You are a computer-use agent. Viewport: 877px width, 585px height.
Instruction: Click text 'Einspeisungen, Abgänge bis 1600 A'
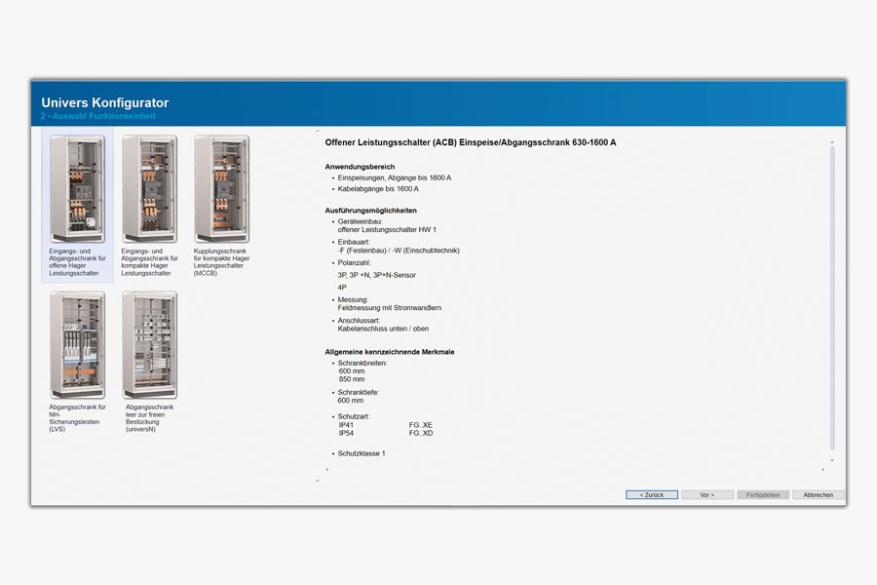coord(395,177)
